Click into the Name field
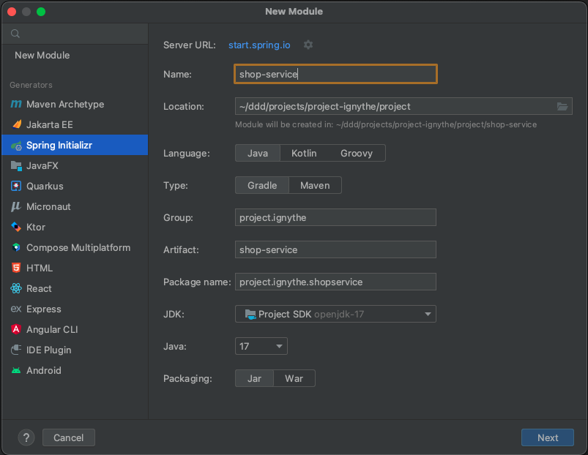Image resolution: width=588 pixels, height=455 pixels. tap(335, 74)
